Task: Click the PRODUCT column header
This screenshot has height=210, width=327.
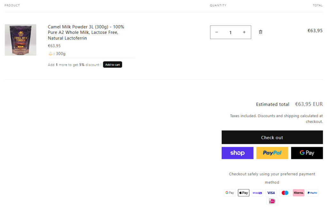Action: click(x=12, y=5)
